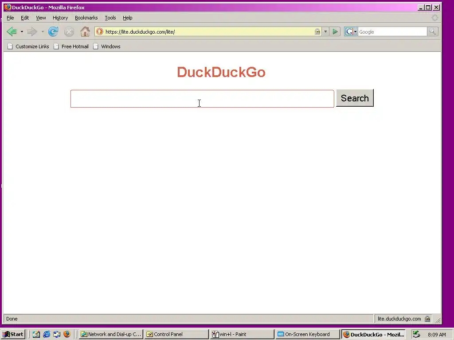Screen dimensions: 454x340
Task: Launch Firefox from Quick Launch
Action: point(67,334)
